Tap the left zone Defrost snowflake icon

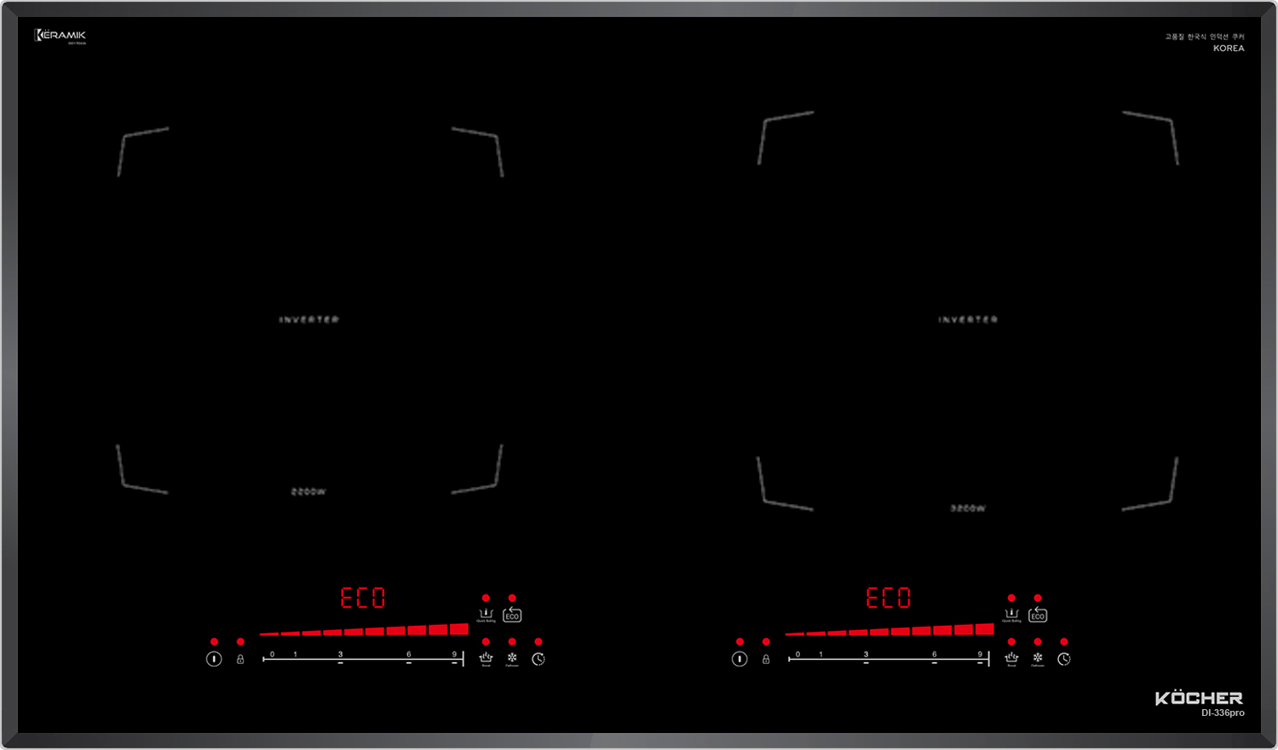pos(512,659)
